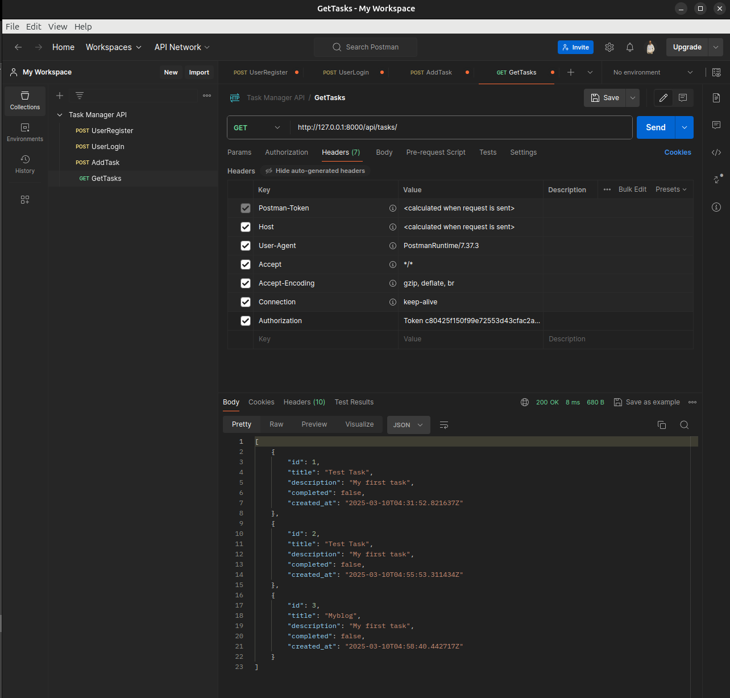Screen dimensions: 730x698
Task: Switch to POST AddTask request tab
Action: click(432, 72)
